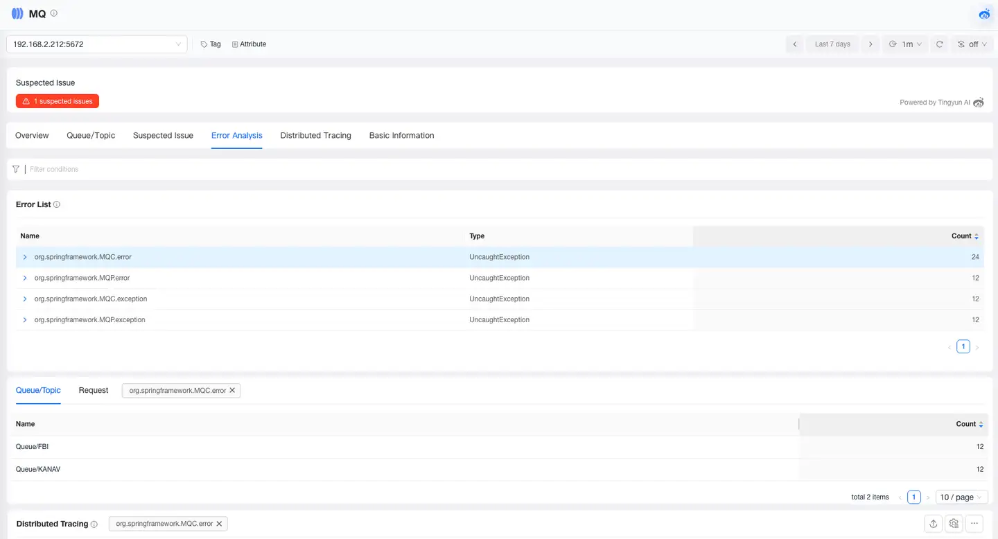
Task: Click the filter funnel icon
Action: point(16,169)
